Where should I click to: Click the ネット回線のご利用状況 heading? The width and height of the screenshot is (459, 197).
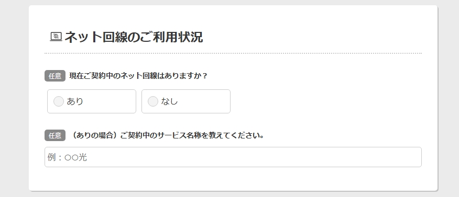[134, 37]
